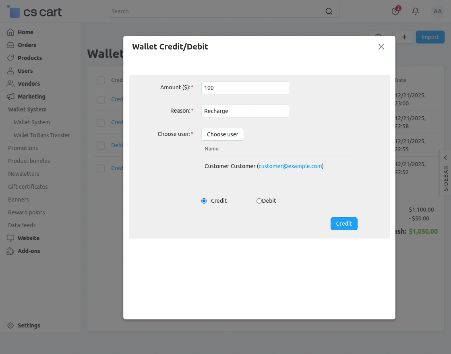Open Wallet To Bank Transfer menu item
This screenshot has height=354, width=451.
pos(41,135)
